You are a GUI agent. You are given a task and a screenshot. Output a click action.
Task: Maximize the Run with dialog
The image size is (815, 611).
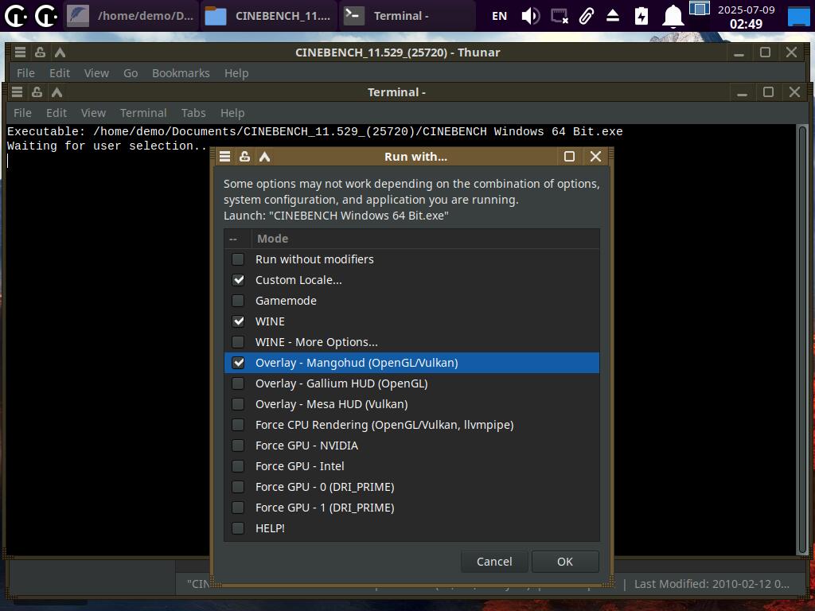pos(569,157)
